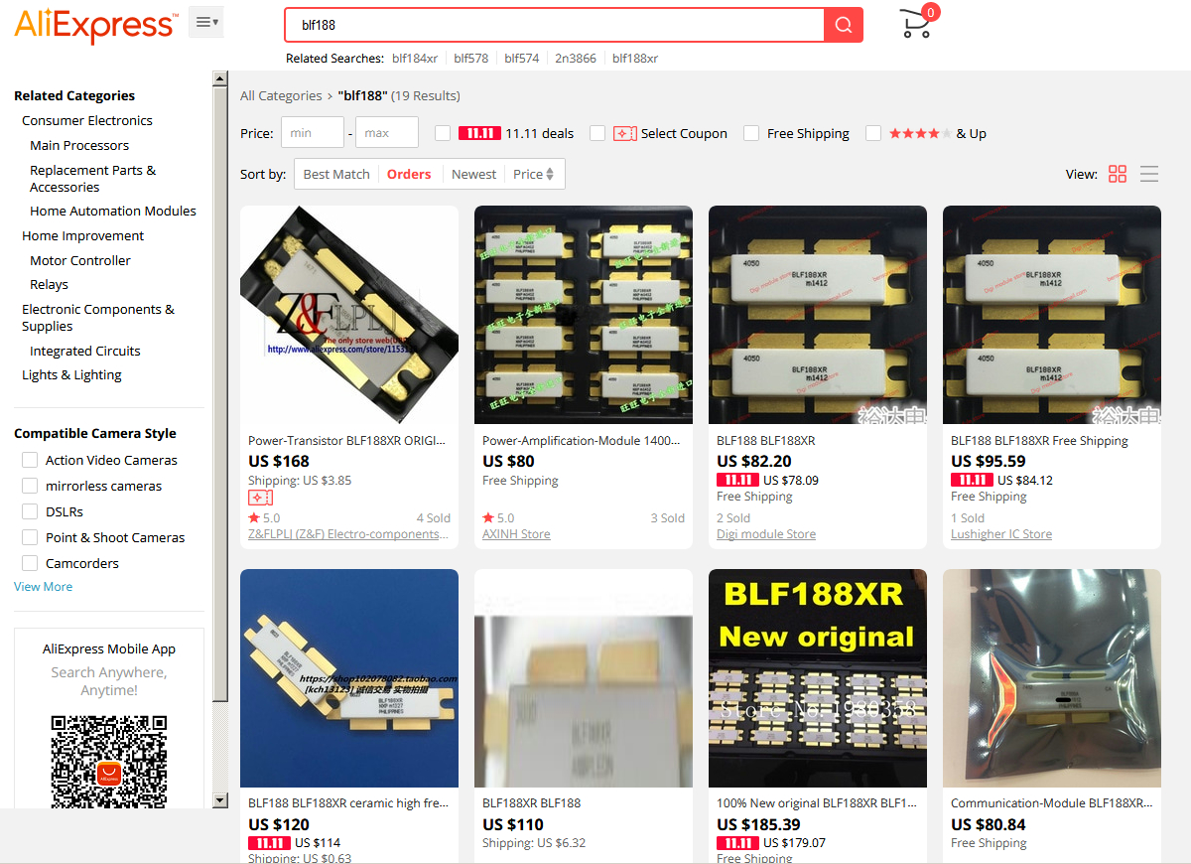This screenshot has width=1191, height=864.
Task: Toggle the four stars & Up checkbox
Action: click(873, 133)
